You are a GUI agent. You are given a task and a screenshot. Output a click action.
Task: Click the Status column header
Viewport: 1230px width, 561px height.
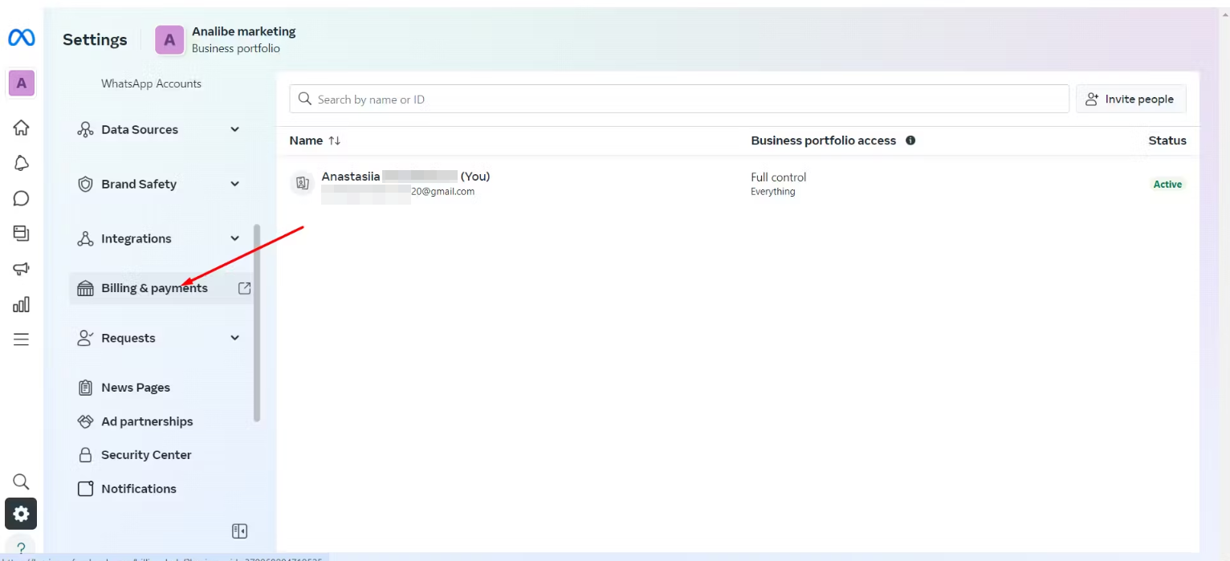(x=1167, y=140)
